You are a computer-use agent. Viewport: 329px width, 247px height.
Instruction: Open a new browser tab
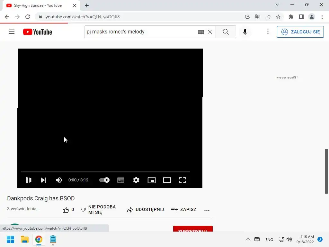pos(87,5)
